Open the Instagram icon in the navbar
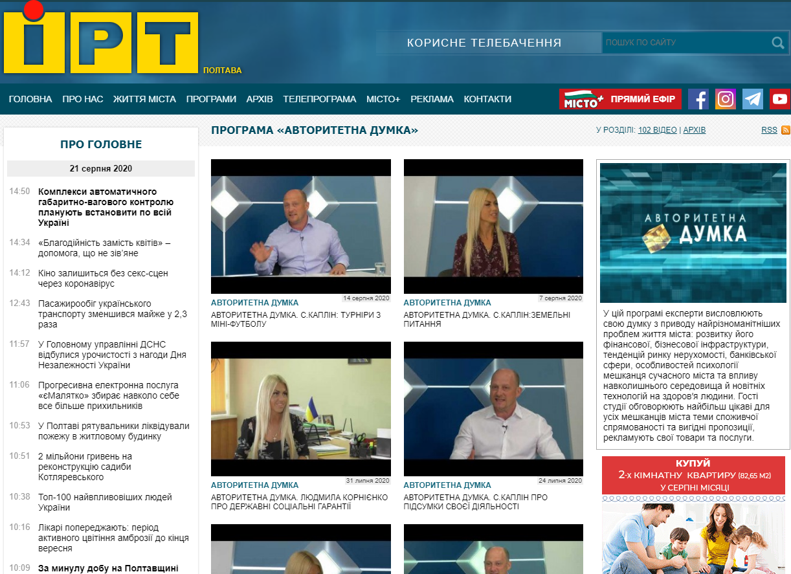This screenshot has height=574, width=791. coord(726,99)
